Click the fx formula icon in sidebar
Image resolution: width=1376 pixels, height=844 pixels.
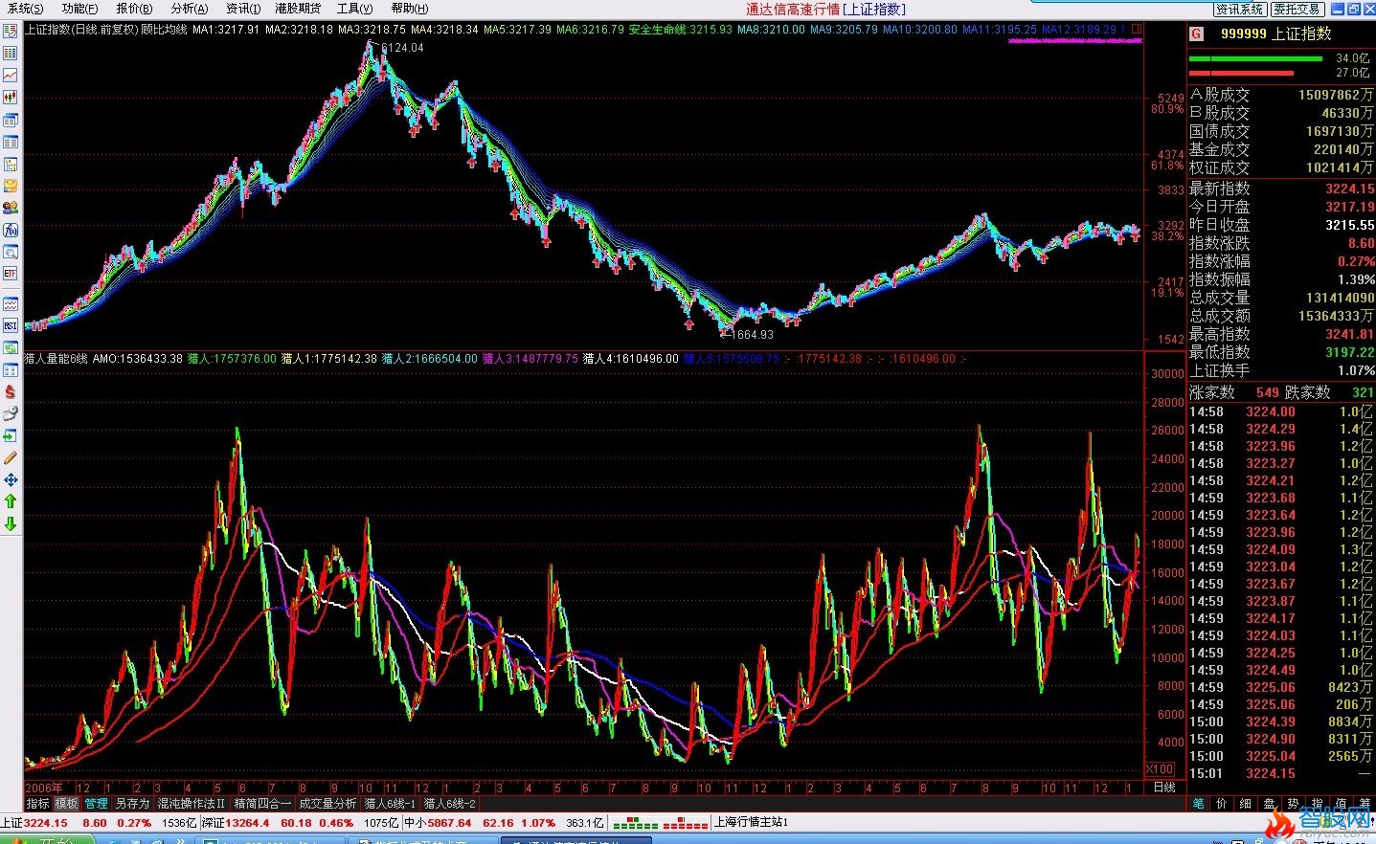click(11, 230)
